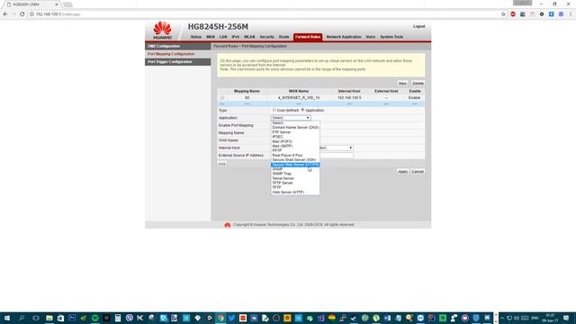Choose Telnet Server option

click(295, 178)
